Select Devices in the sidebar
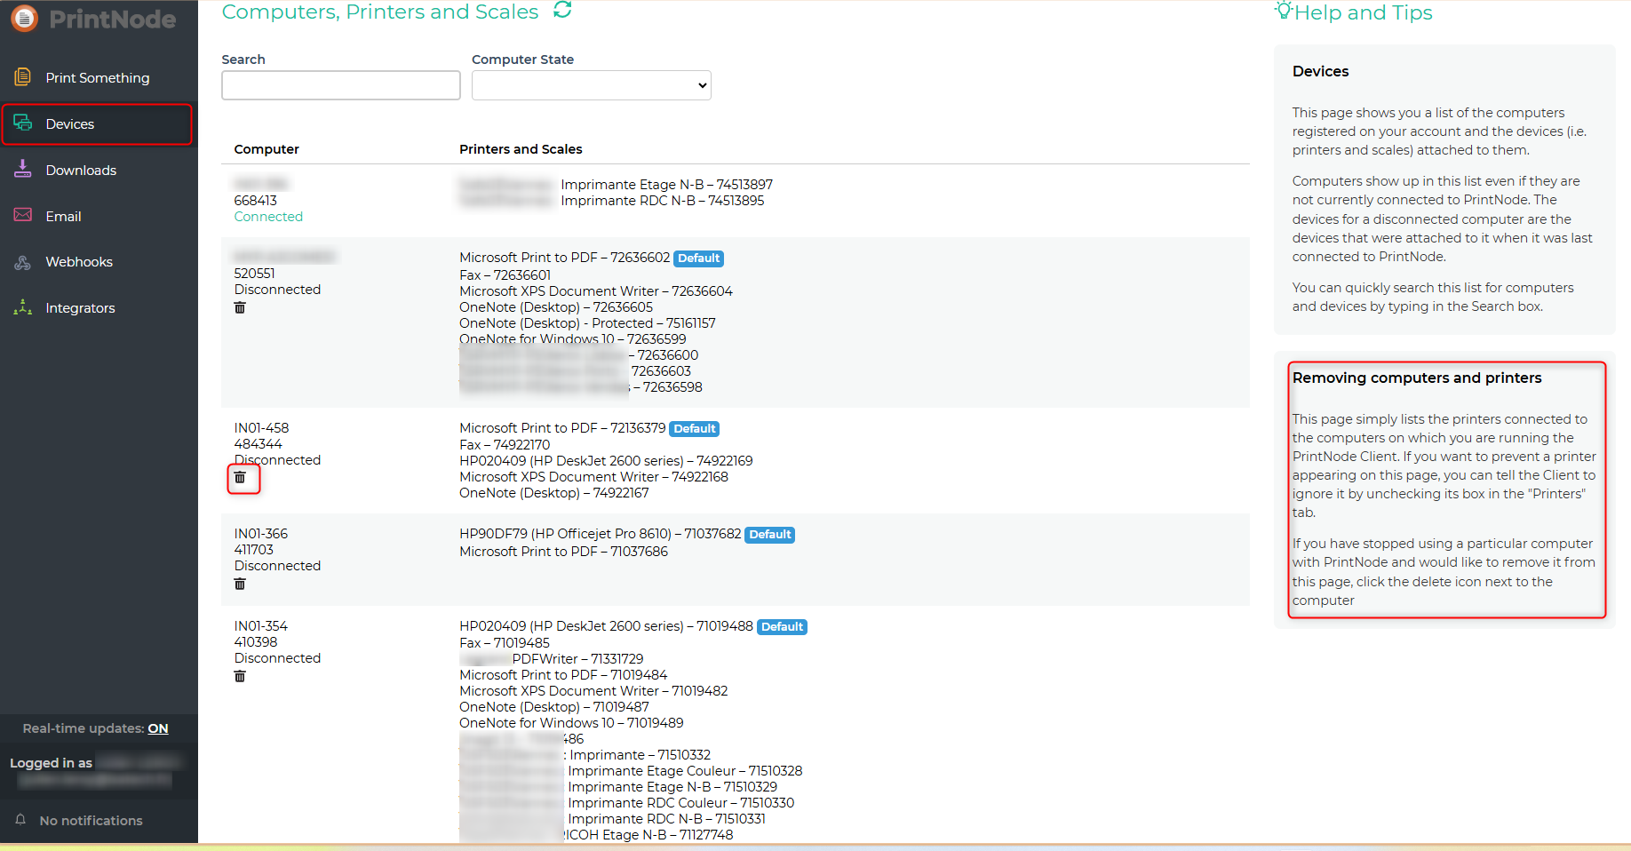1631x851 pixels. (69, 124)
